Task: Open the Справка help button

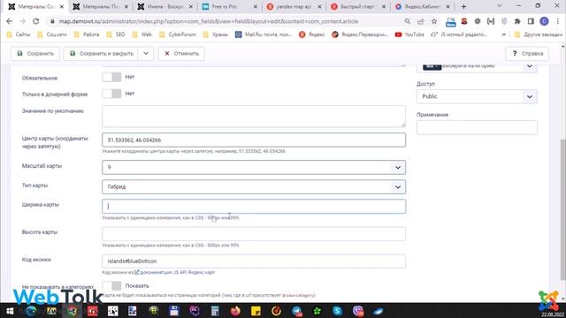Action: click(x=527, y=53)
